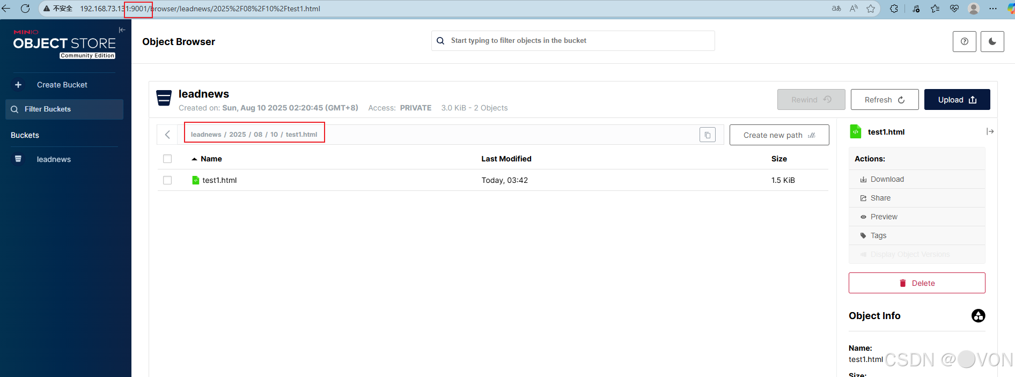This screenshot has height=377, width=1015.
Task: Open Tags for test1.html
Action: coord(917,235)
